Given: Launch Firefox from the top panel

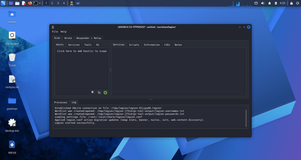Looking at the screenshot, I should (30, 3).
